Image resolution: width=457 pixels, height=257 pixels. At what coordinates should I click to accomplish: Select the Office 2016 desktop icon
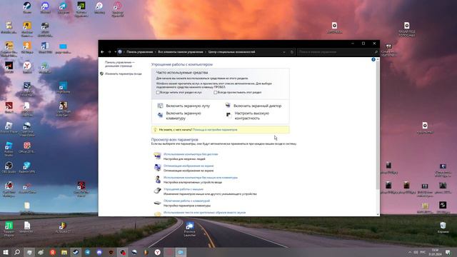pyautogui.click(x=27, y=148)
